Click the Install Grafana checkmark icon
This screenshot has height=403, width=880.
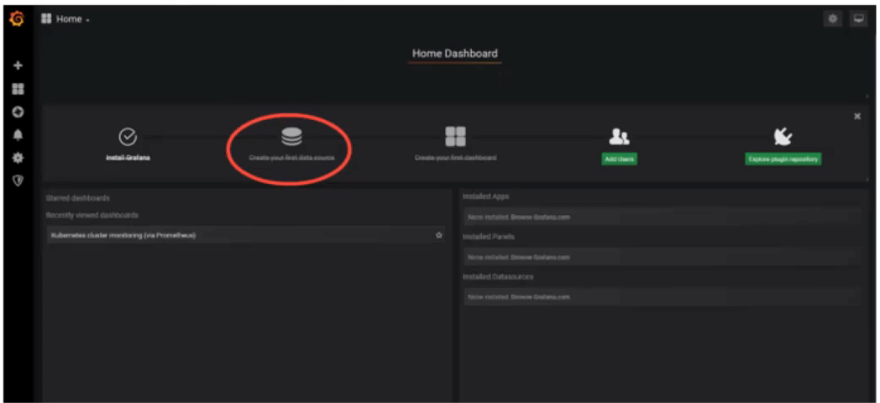pos(128,136)
